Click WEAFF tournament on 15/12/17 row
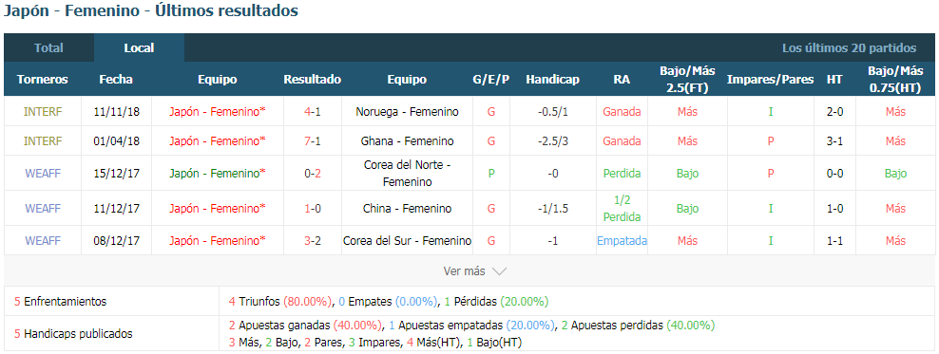Image resolution: width=939 pixels, height=354 pixels. (x=43, y=174)
